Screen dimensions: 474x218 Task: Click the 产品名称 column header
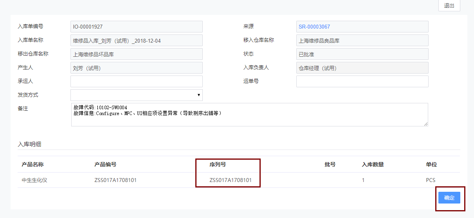point(32,164)
